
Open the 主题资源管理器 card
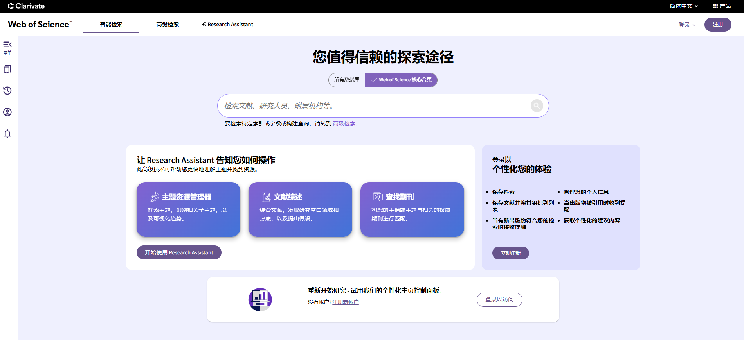[188, 209]
